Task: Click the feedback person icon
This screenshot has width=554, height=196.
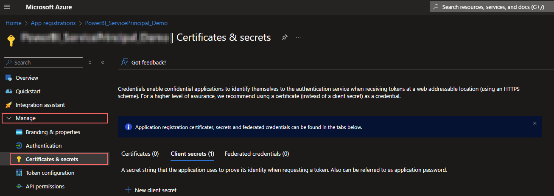Action: click(x=125, y=62)
